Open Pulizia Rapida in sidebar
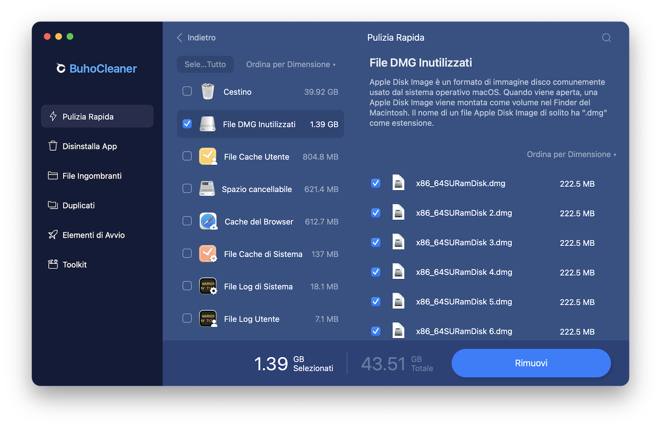 click(x=97, y=116)
